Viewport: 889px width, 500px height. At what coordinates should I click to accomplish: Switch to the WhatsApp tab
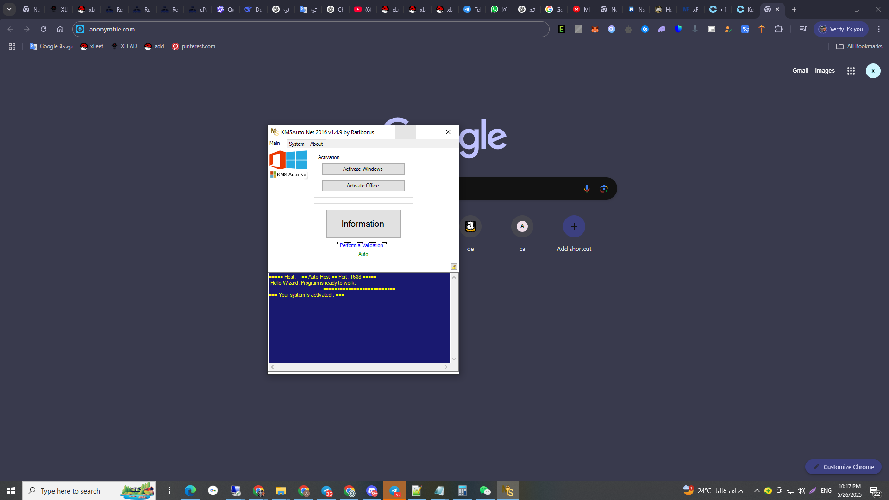coord(499,9)
